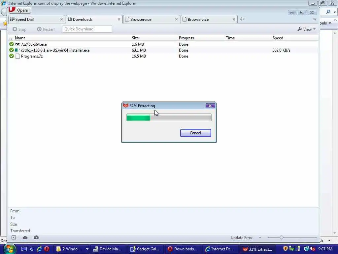338x254 pixels.
Task: Click the extraction progress bar
Action: 169,117
